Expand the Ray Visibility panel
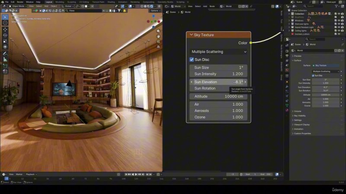The height and width of the screenshot is (194, 346). click(x=300, y=116)
